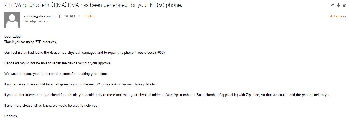Flag this message using the flag icon

[x=79, y=16]
